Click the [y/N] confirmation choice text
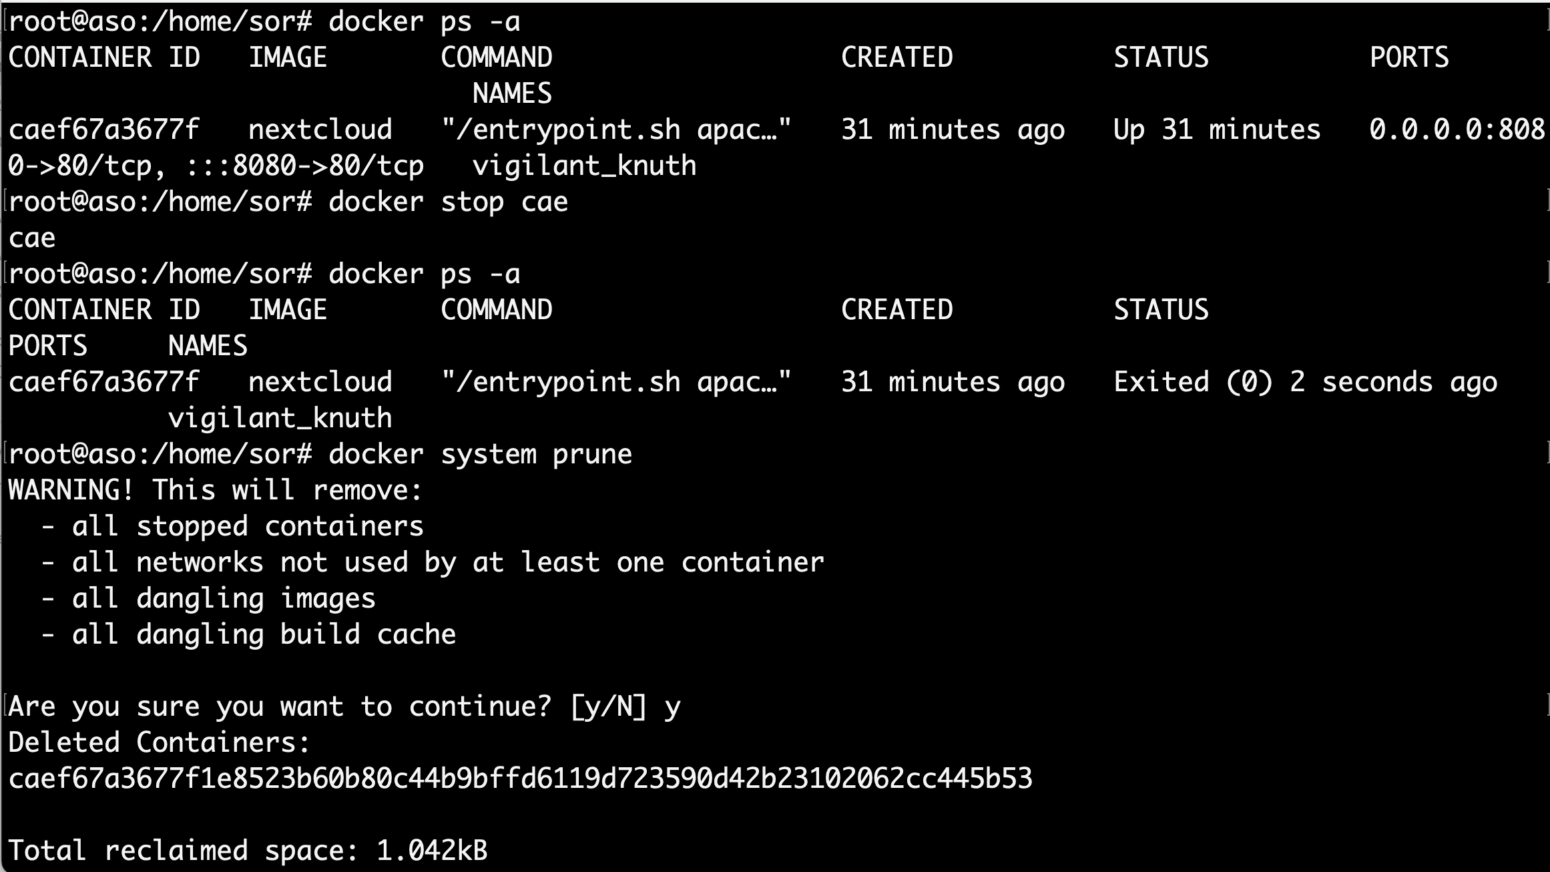 (608, 707)
